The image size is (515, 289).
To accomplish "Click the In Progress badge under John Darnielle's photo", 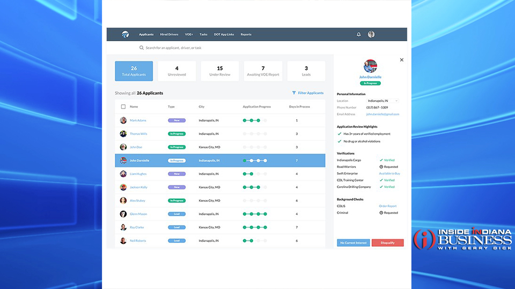I will click(x=370, y=83).
